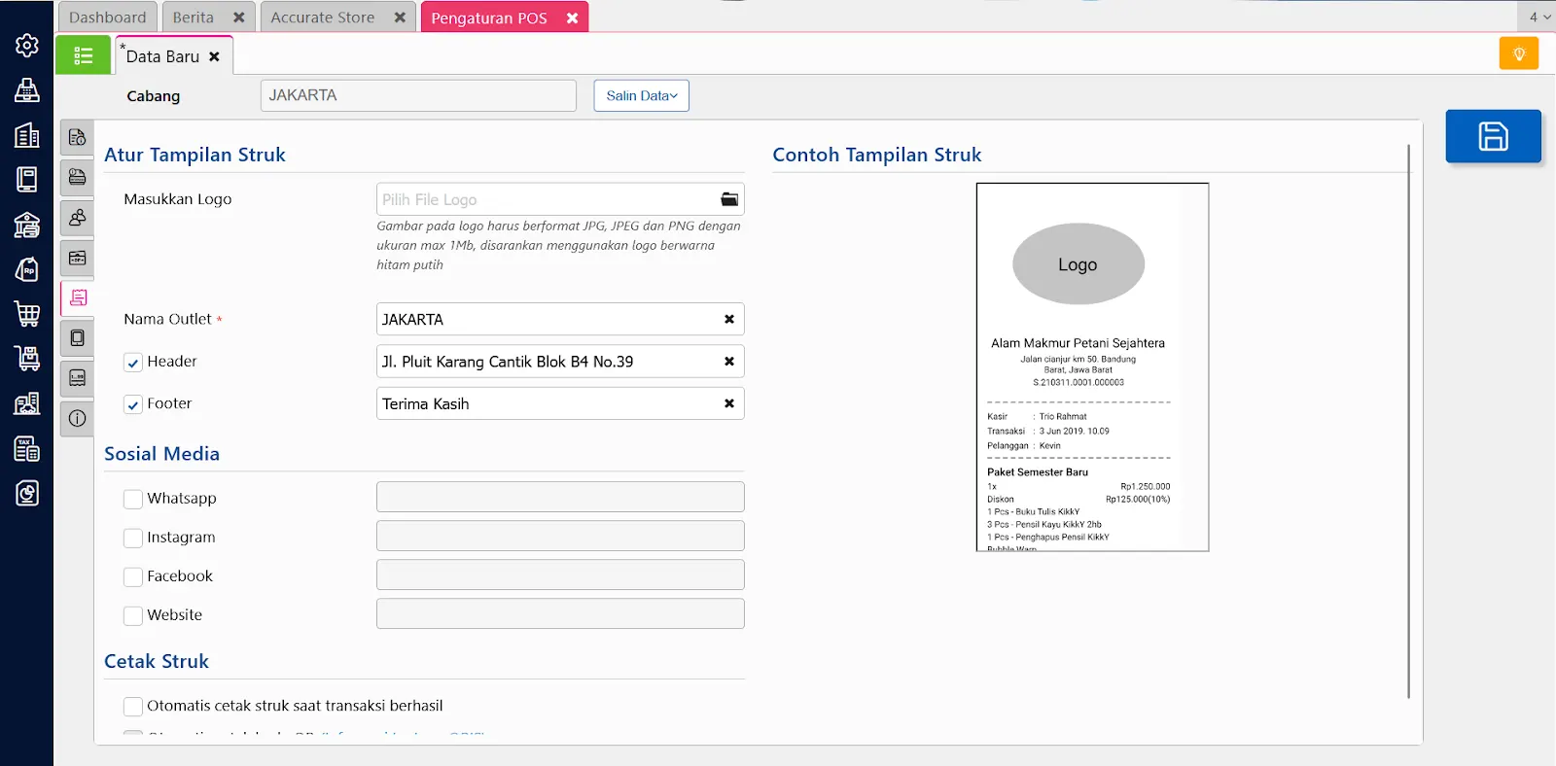
Task: Save with the blue floppy disk button
Action: coord(1493,136)
